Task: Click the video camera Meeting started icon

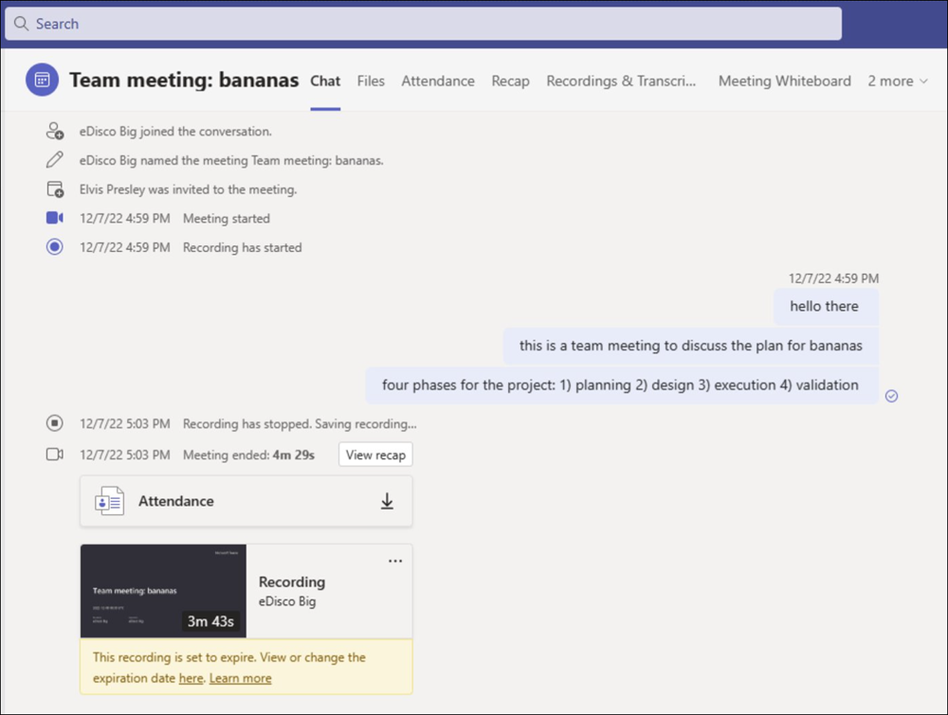Action: [54, 218]
